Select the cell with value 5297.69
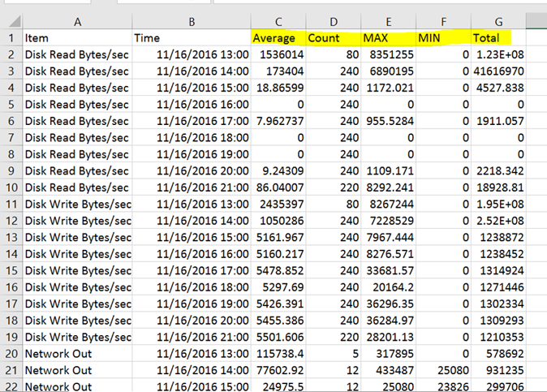 click(278, 287)
